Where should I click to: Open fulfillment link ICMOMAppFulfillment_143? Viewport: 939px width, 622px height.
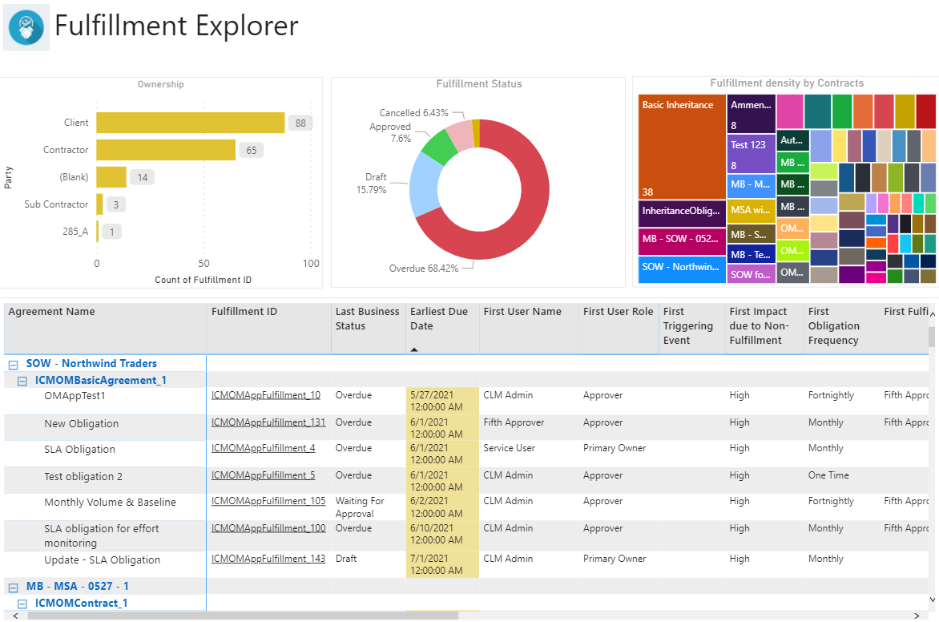pos(268,559)
